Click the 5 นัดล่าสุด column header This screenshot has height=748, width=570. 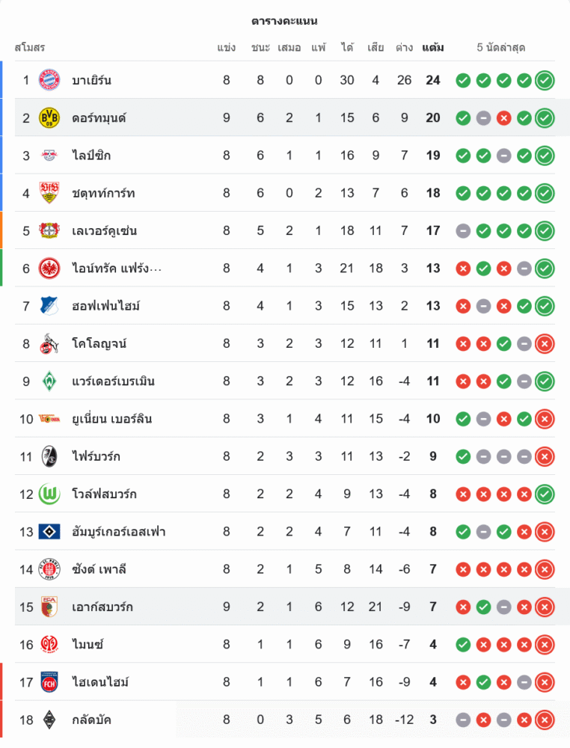coord(501,48)
